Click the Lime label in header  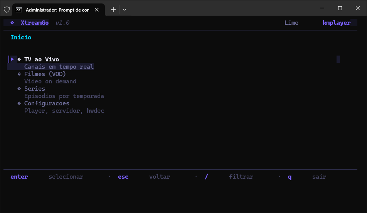click(x=291, y=23)
